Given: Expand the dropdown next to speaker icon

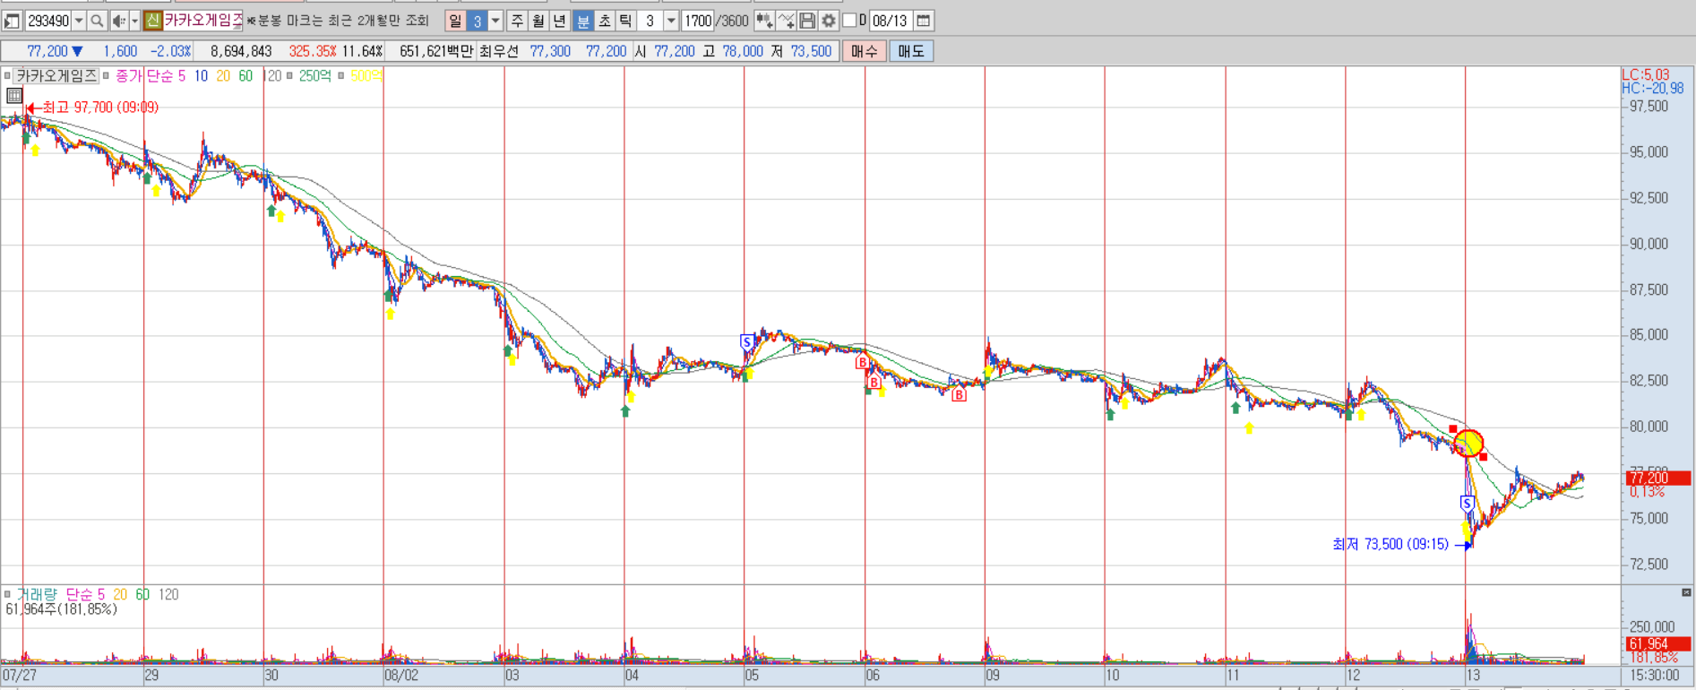Looking at the screenshot, I should click(x=134, y=21).
